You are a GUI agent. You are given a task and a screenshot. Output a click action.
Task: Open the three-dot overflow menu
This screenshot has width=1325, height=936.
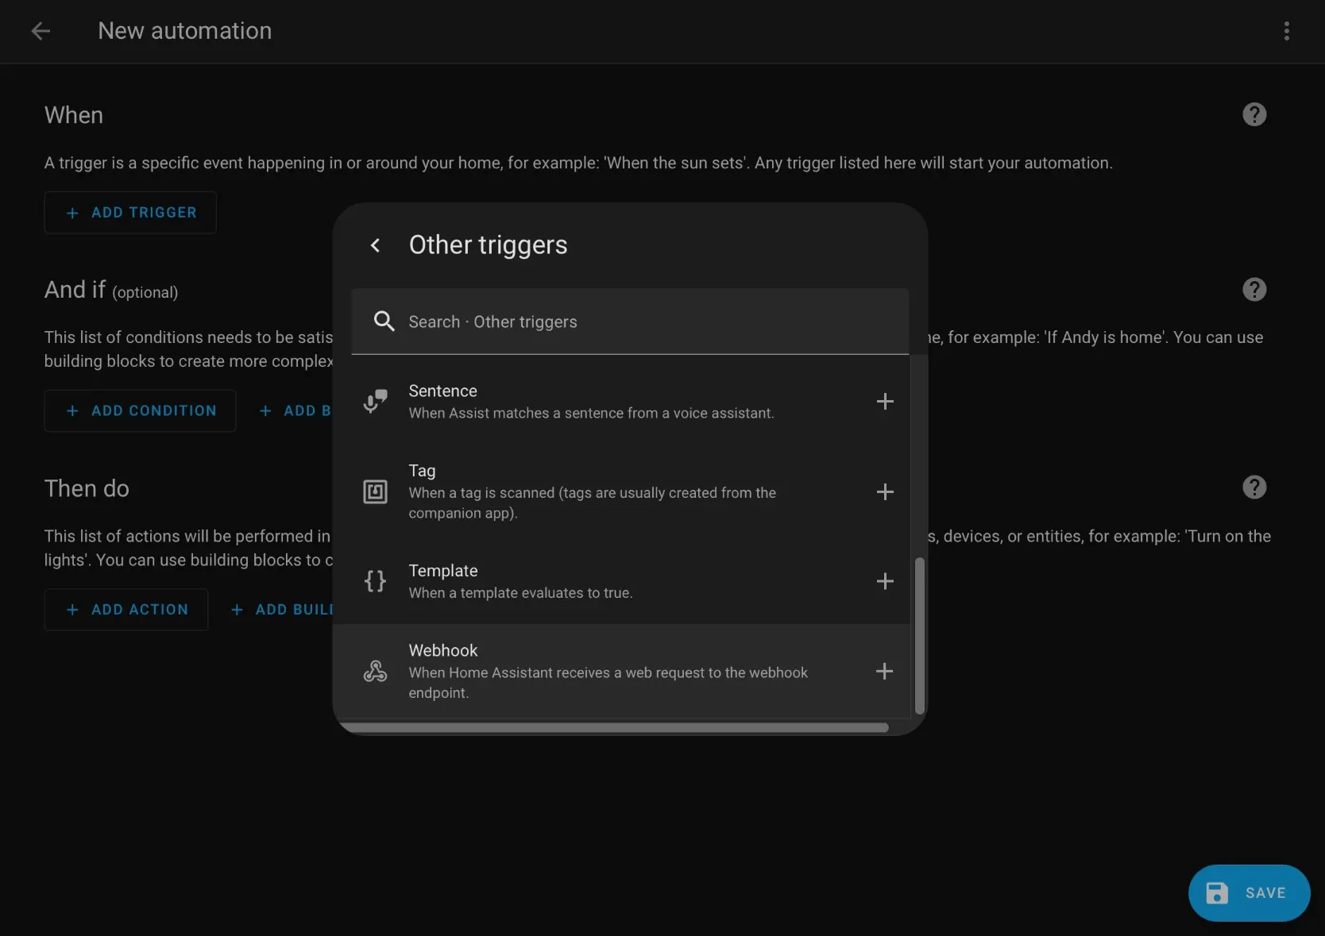[x=1287, y=31]
